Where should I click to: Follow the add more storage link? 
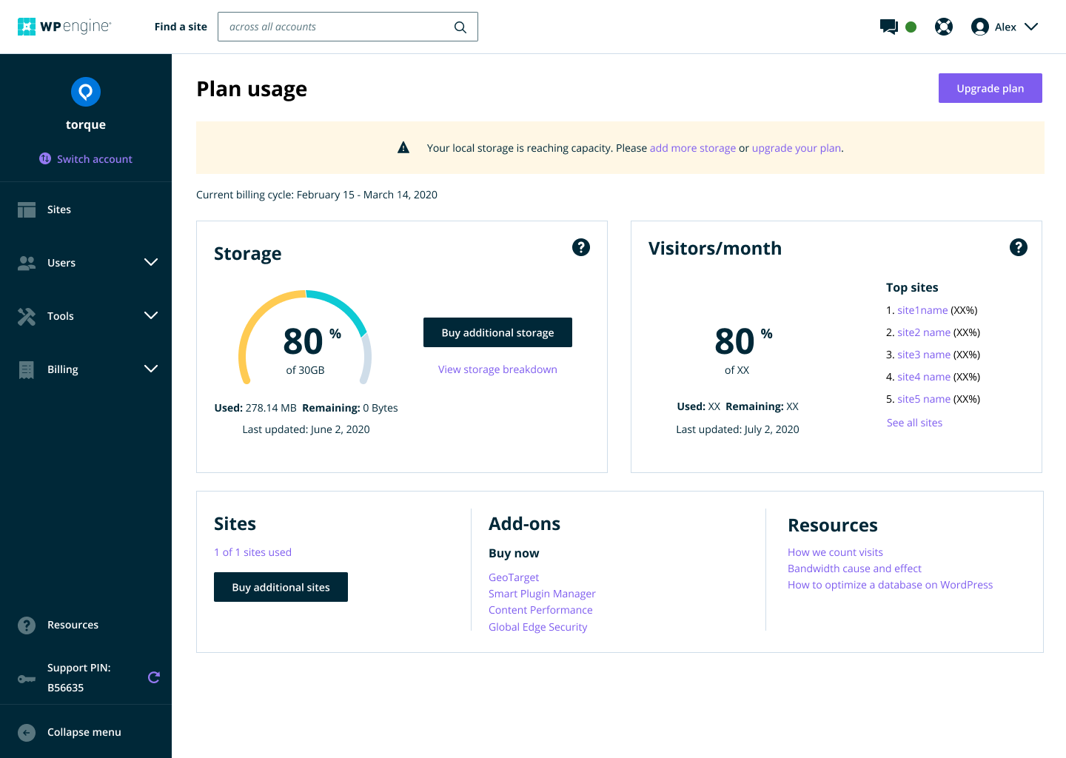693,148
